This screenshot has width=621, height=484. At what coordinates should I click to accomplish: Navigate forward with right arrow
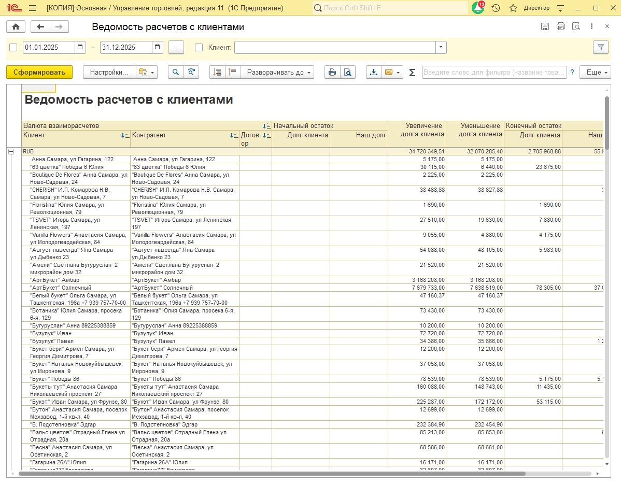pyautogui.click(x=59, y=26)
